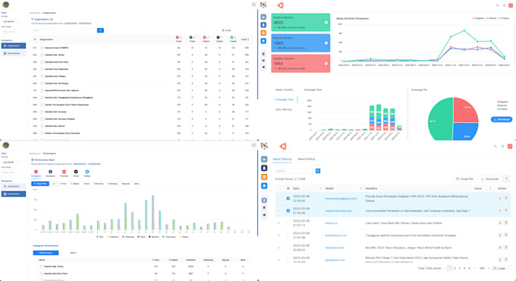
Task: Check the 'Bos BRI: 2023 Tahun Ekspansi' row checkbox
Action: (288, 248)
